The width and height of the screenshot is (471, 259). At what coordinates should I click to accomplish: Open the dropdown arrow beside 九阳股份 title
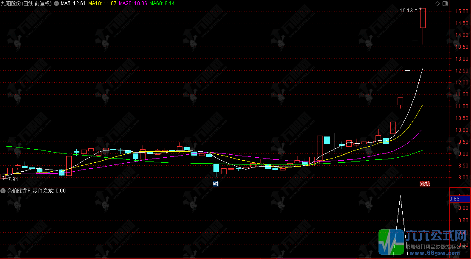(56, 3)
